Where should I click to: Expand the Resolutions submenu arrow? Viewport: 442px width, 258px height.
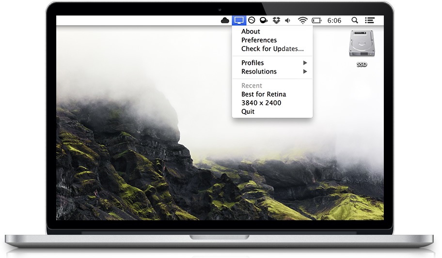(x=305, y=72)
